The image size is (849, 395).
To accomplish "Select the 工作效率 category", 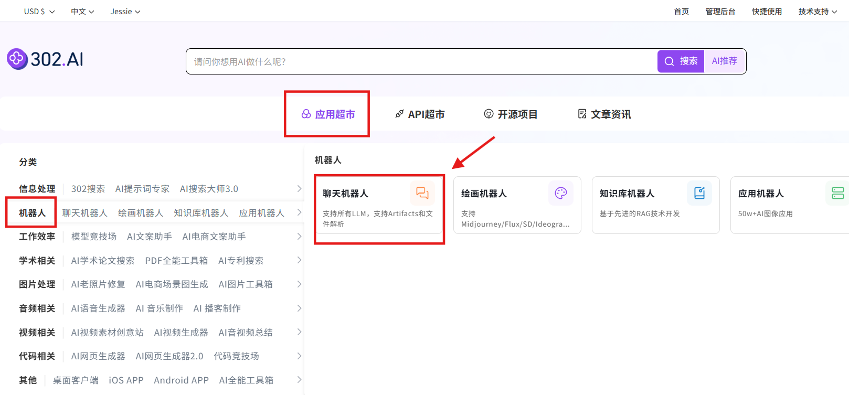I will [x=37, y=237].
